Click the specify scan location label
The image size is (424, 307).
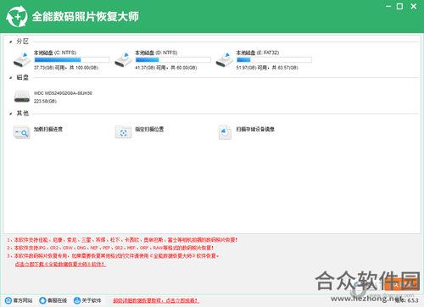149,129
